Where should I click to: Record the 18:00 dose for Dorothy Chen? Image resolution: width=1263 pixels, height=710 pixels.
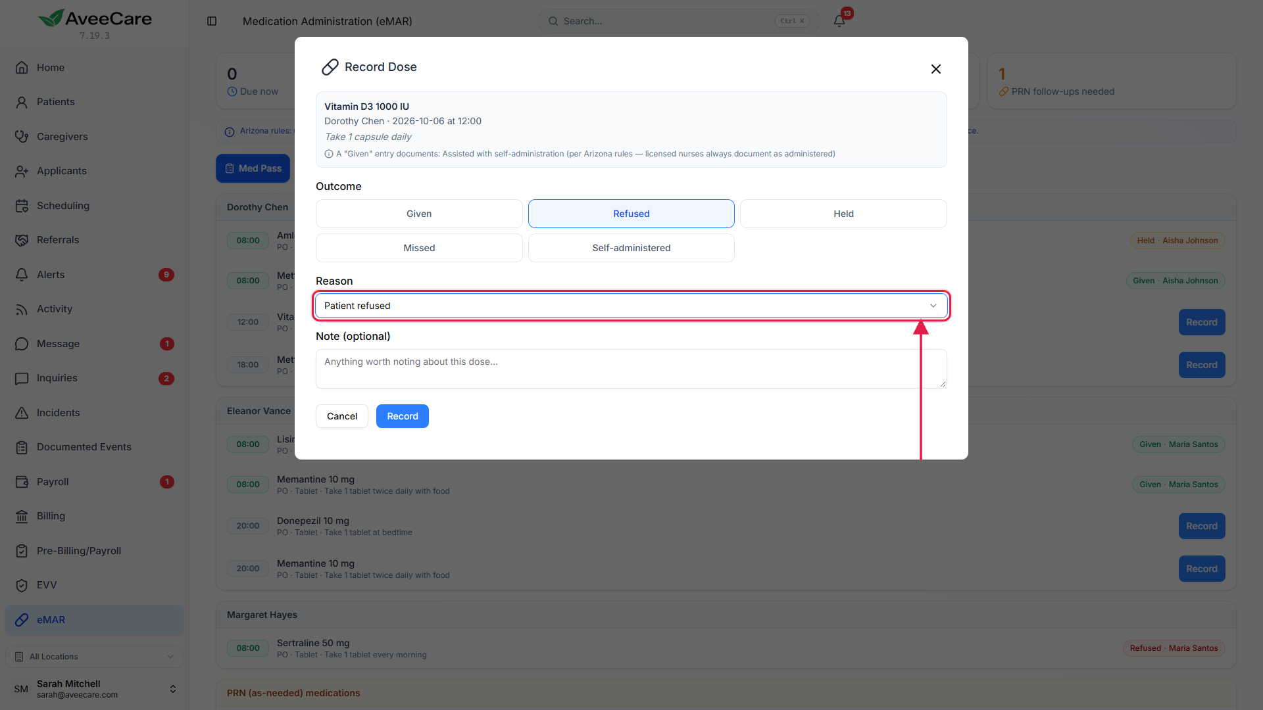click(x=1201, y=365)
